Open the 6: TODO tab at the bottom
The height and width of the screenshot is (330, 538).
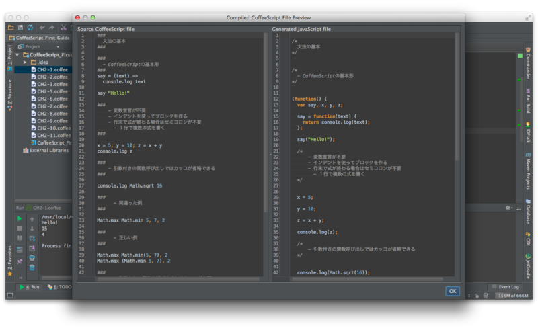click(59, 287)
